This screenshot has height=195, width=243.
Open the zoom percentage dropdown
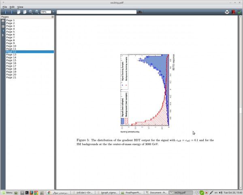[x=53, y=12]
